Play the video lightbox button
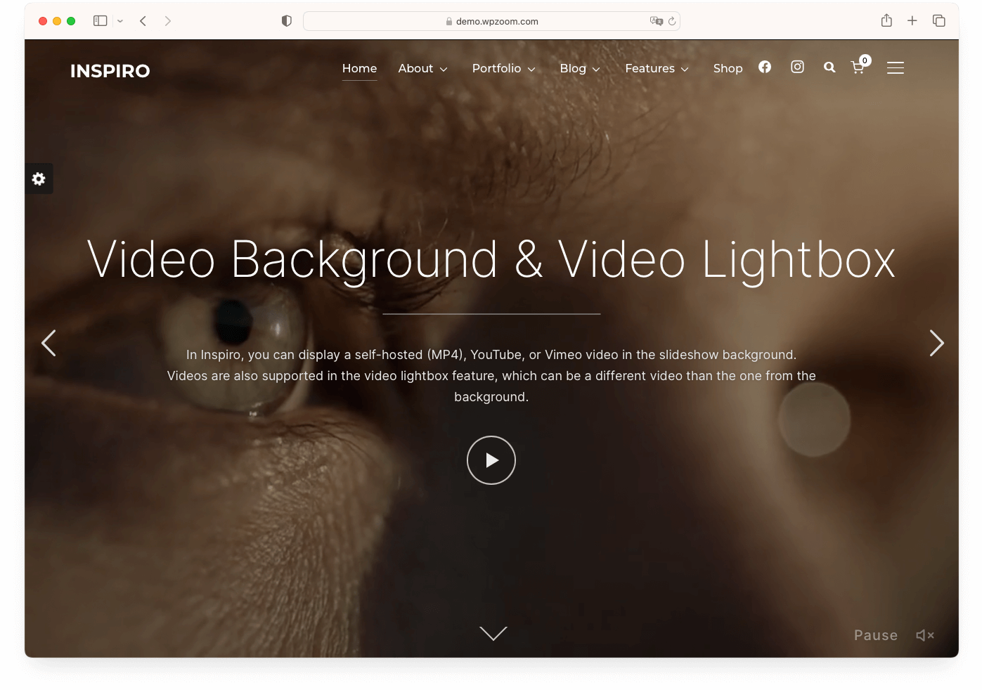This screenshot has width=982, height=690. [491, 460]
